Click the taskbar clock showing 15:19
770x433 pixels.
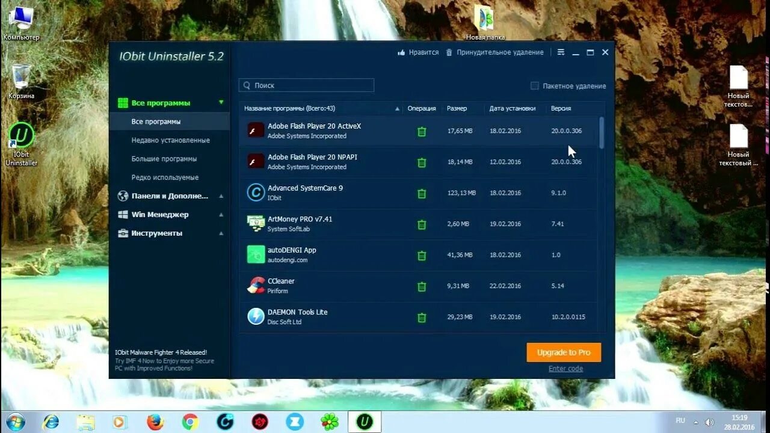coord(740,422)
